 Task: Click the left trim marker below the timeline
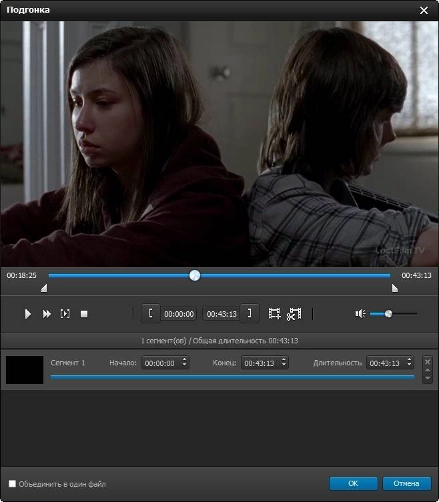point(44,289)
